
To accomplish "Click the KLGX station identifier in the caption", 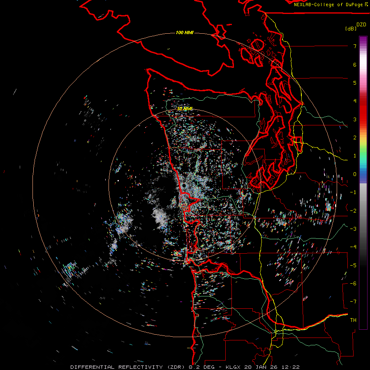I will pos(234,367).
